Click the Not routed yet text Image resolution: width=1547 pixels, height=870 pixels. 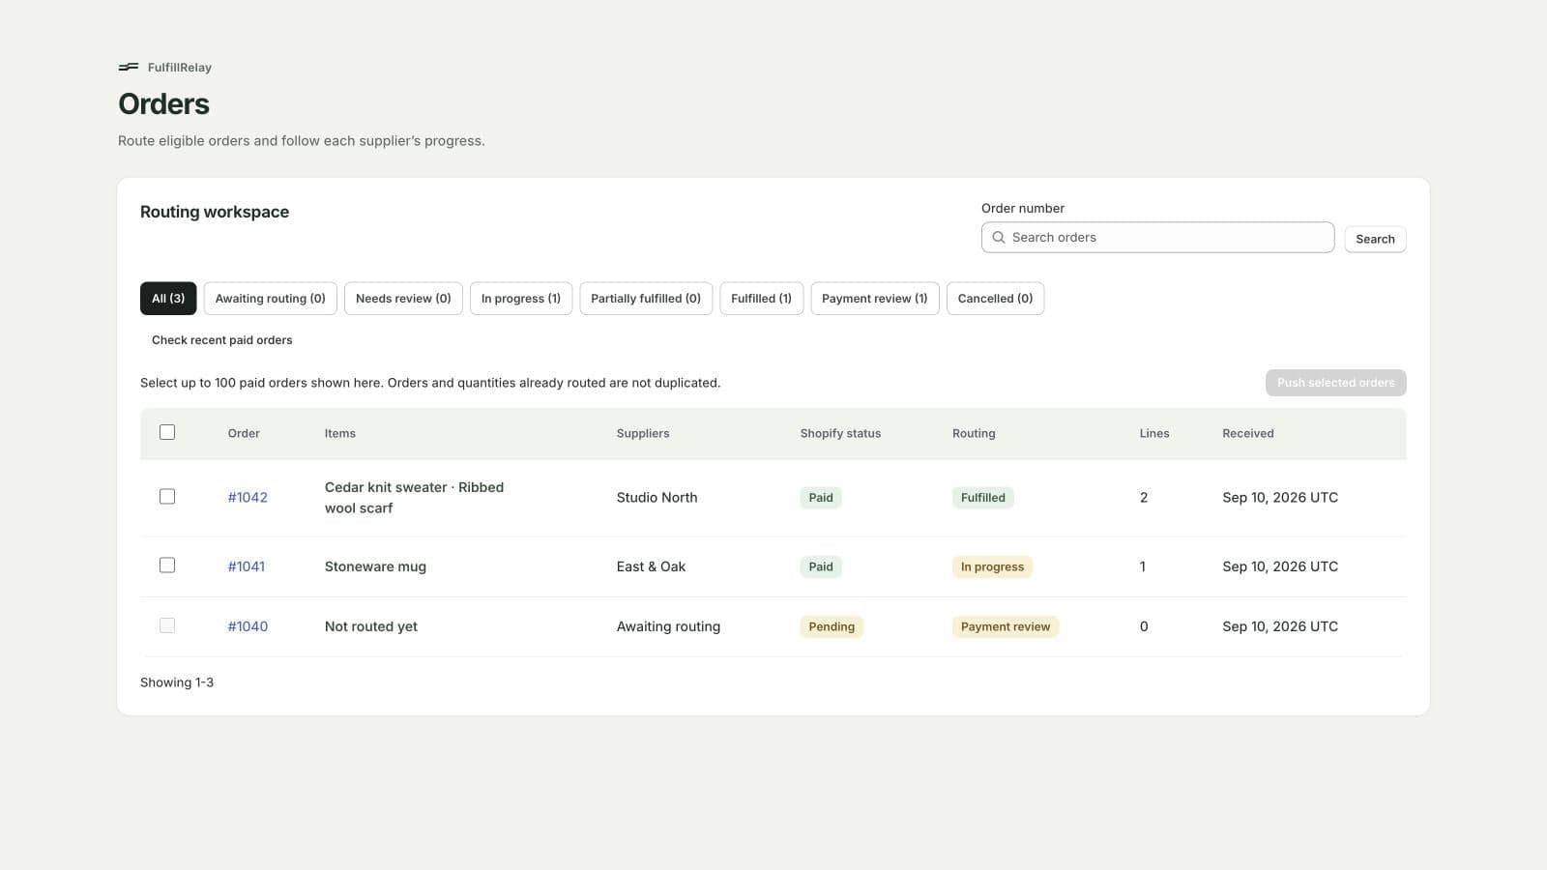(x=371, y=626)
